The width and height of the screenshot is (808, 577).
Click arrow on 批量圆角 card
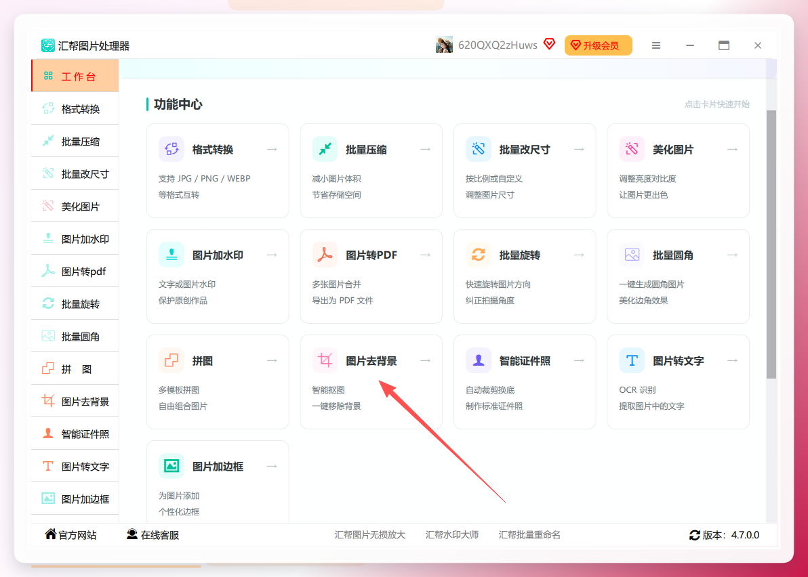733,255
